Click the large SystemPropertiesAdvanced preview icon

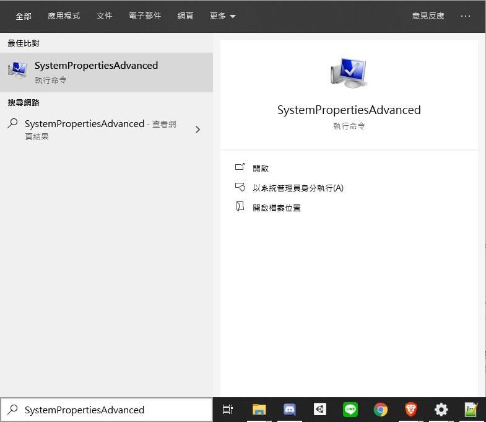click(349, 73)
